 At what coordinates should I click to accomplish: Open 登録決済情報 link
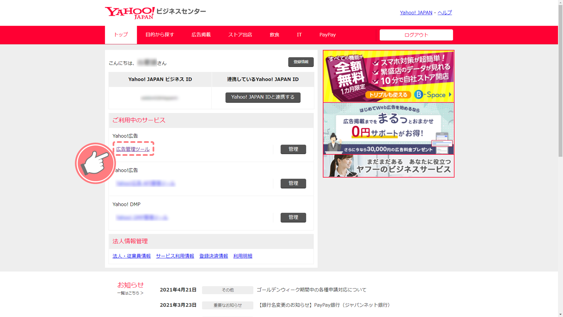tap(213, 256)
